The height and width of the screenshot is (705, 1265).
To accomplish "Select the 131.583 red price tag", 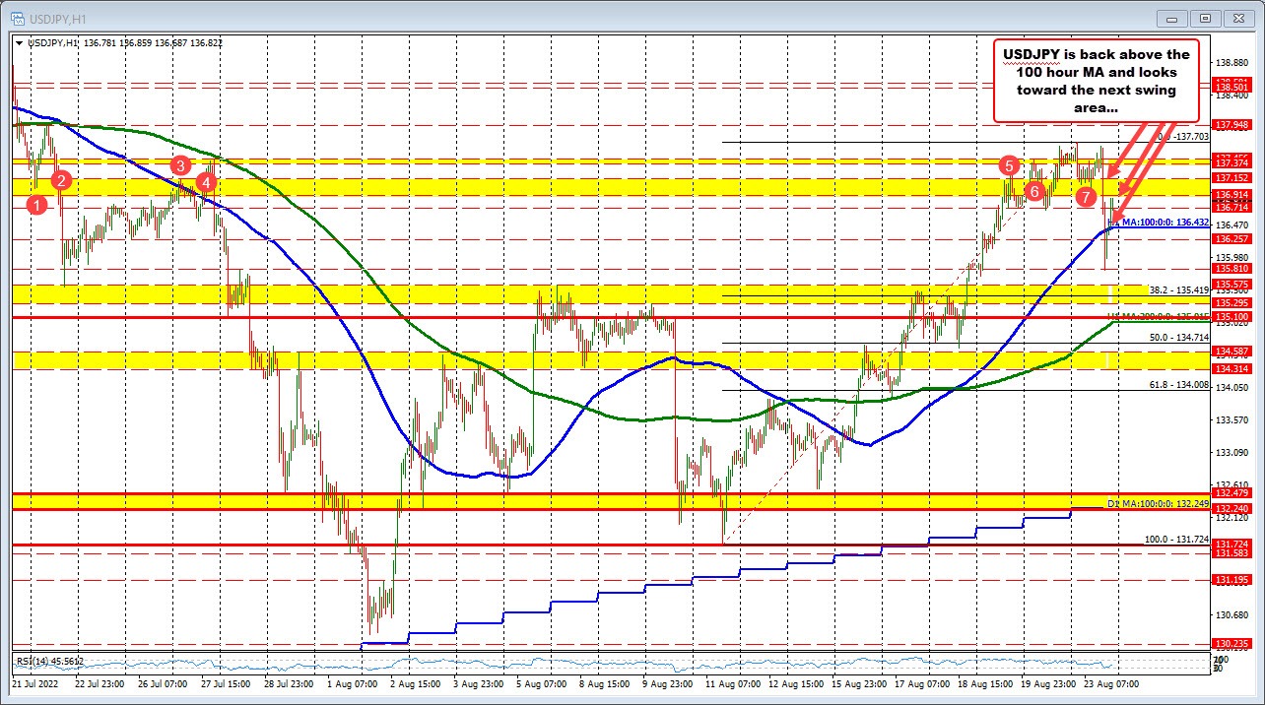I will pos(1232,553).
